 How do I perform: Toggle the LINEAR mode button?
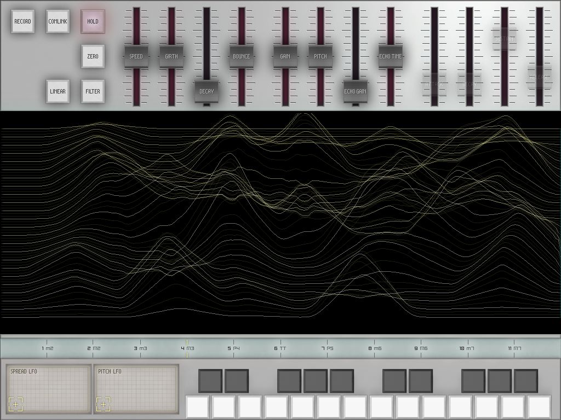[x=58, y=91]
